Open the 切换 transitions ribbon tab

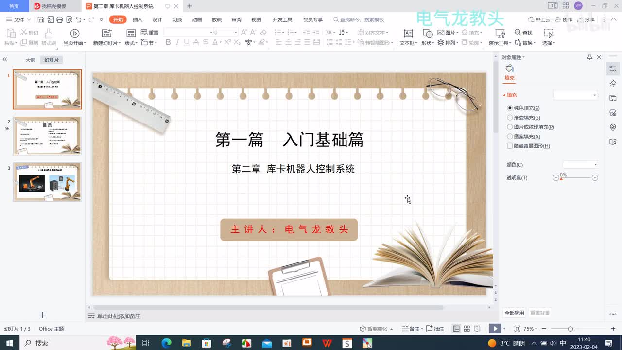(x=177, y=19)
